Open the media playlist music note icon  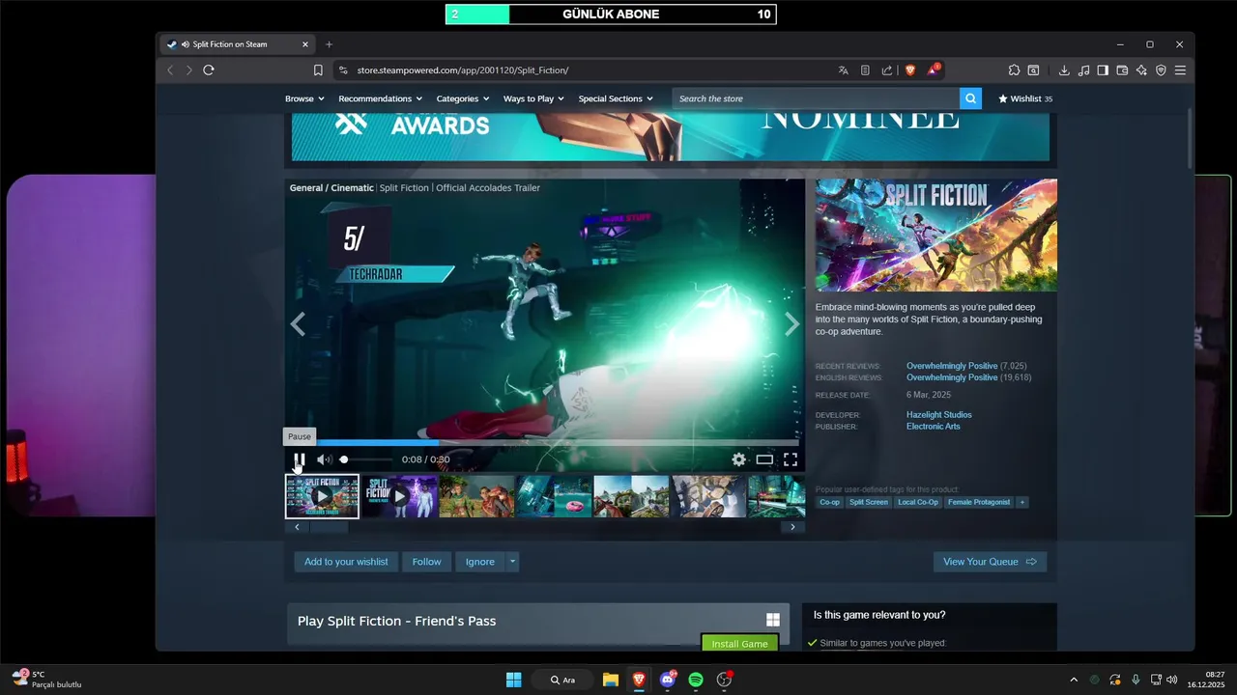click(1083, 70)
